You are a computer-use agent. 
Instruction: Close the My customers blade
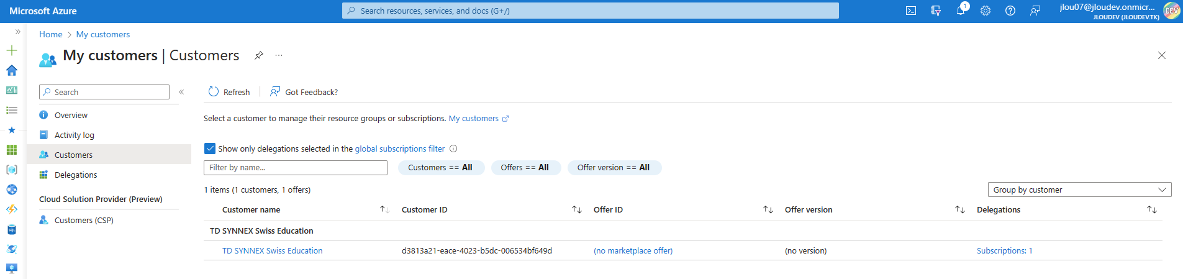pyautogui.click(x=1162, y=55)
